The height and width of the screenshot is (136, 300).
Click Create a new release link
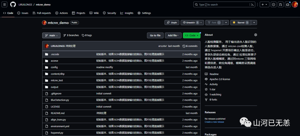click(214, 122)
